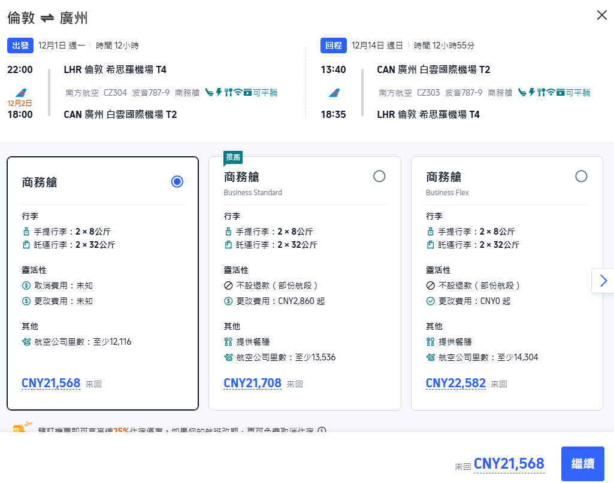Viewport: 614px width, 483px height.
Task: Click the in-flight entertainment icon for CZ304
Action: pos(247,93)
